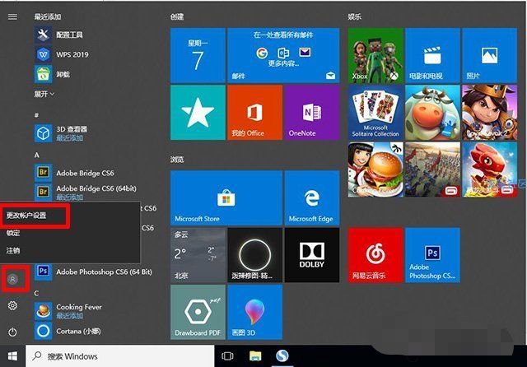The image size is (527, 367).
Task: Click the 搜索 Windows search box
Action: click(119, 356)
